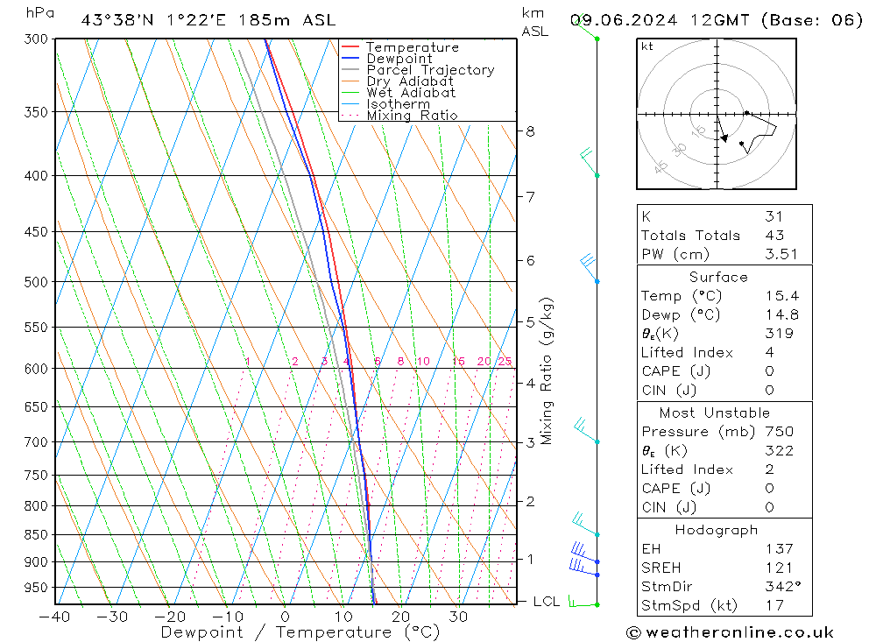876x642 pixels.
Task: Click the 'hPa' unit label
Action: coord(39,13)
